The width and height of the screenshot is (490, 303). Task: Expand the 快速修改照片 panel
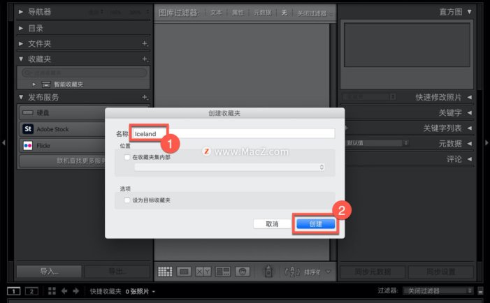point(469,97)
